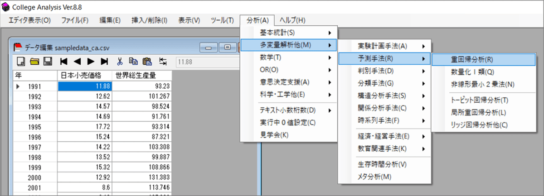Expand the テキスト小数桁数(D) submenu

[x=289, y=110]
